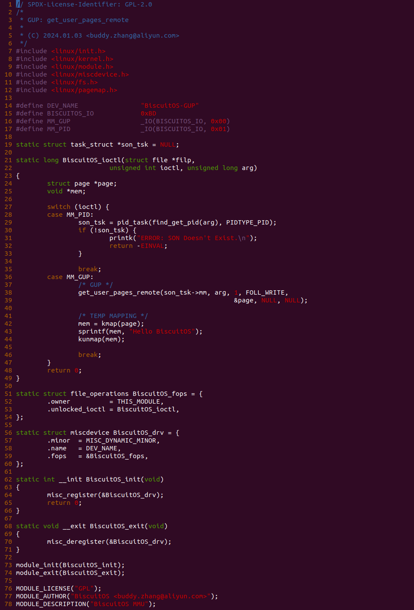
Task: Click THIS_MODULE in file_operations struct
Action: pyautogui.click(x=138, y=401)
